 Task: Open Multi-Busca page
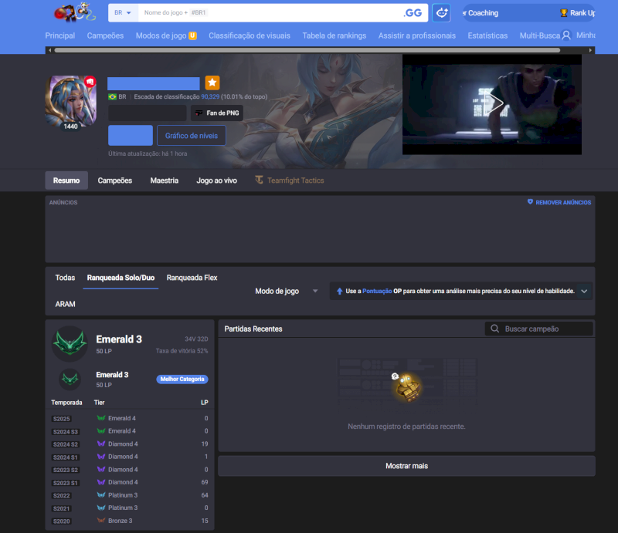[x=539, y=35]
